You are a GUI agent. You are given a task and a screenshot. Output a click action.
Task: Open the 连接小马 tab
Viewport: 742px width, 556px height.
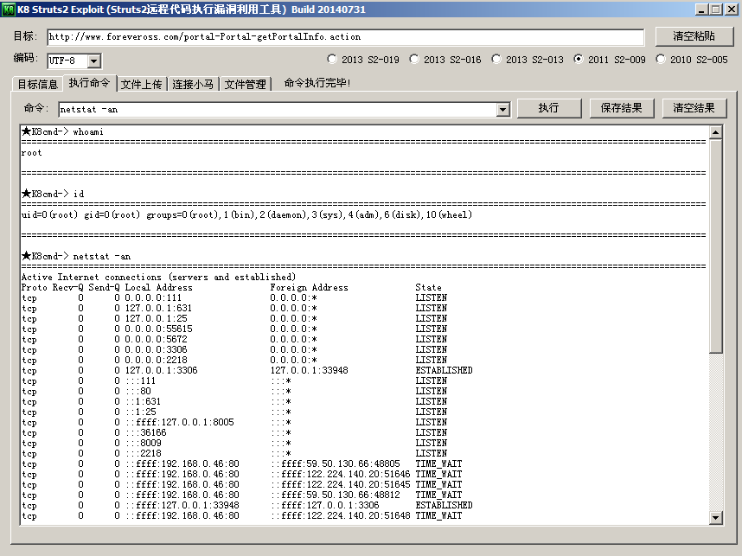coord(193,84)
